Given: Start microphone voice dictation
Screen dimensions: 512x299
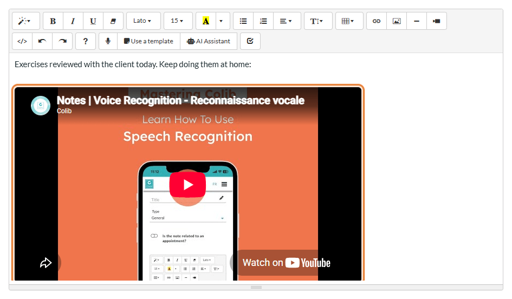Looking at the screenshot, I should coord(108,41).
